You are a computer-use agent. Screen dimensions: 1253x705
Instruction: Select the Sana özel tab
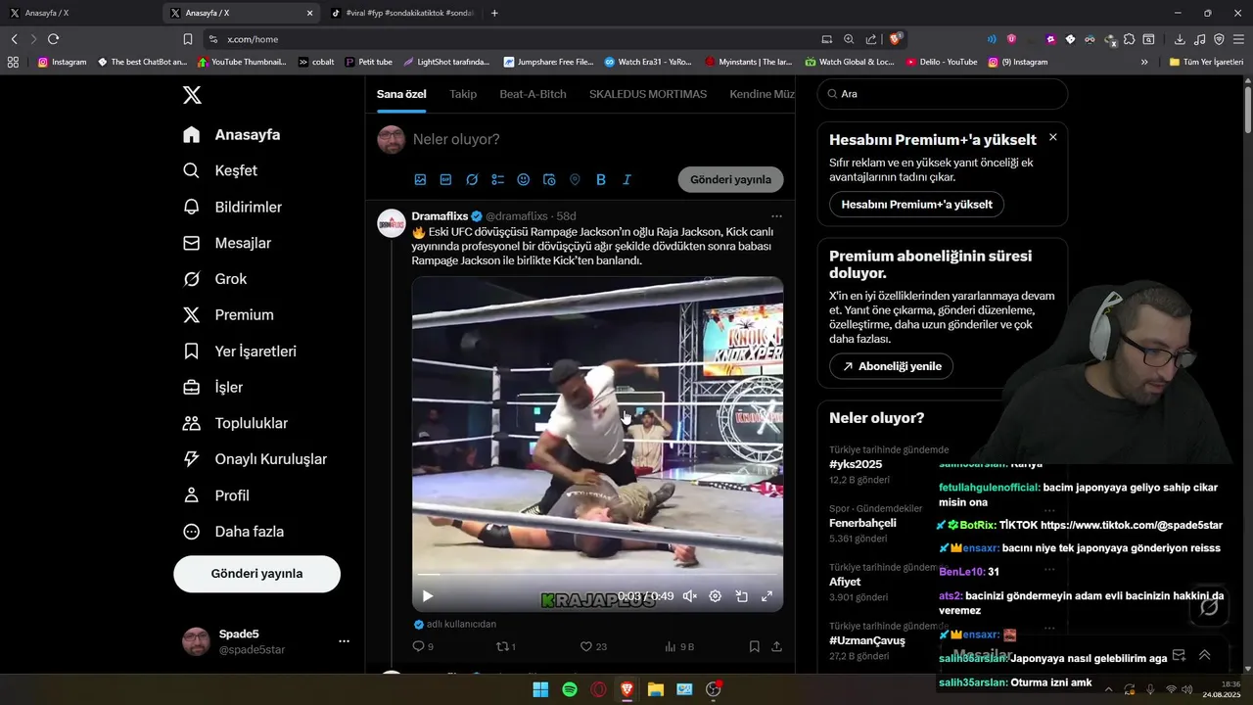click(x=401, y=94)
